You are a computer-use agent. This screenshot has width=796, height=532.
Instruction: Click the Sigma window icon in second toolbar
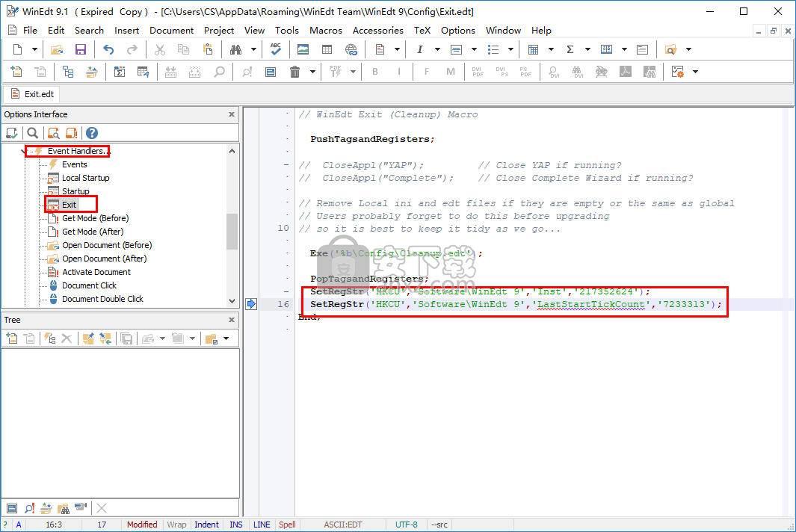(x=120, y=72)
